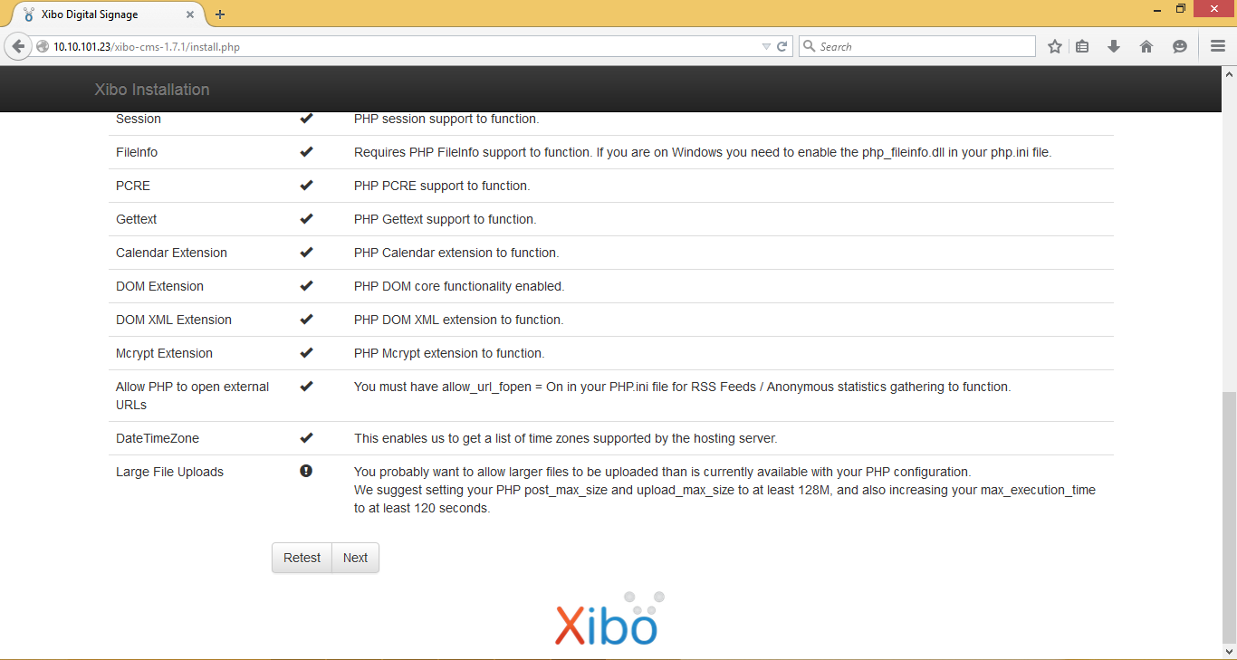Open the address bar history dropdown
Viewport: 1237px width, 660px height.
coord(765,45)
